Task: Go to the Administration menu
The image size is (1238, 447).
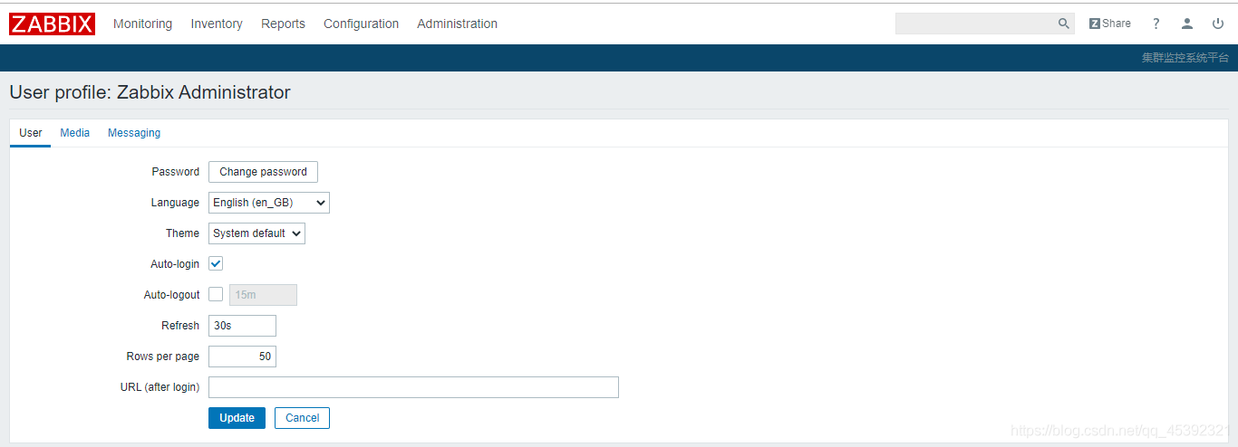Action: pyautogui.click(x=457, y=24)
